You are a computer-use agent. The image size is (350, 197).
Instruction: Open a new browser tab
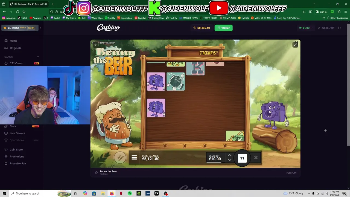(53, 4)
